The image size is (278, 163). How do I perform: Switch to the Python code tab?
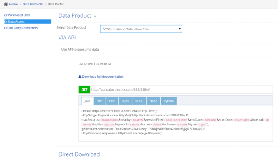tap(169, 101)
